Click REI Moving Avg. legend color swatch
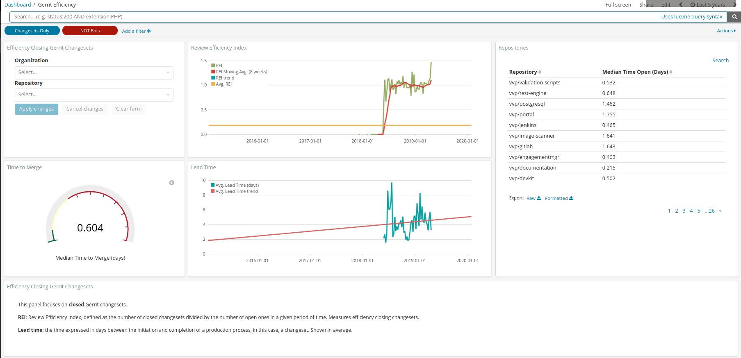 [213, 72]
